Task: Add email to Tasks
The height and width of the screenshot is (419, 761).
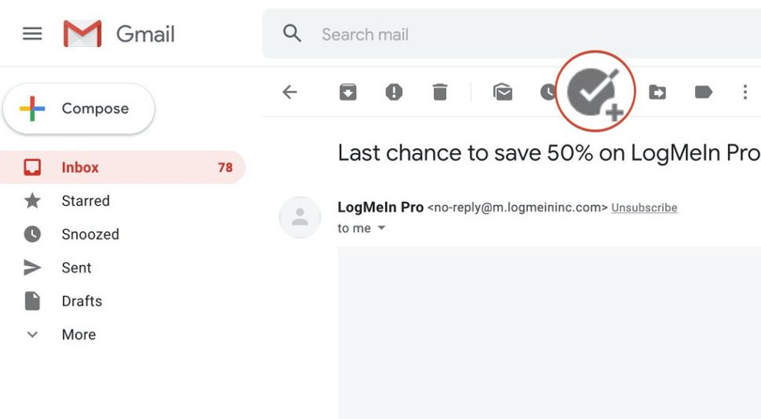Action: (596, 92)
